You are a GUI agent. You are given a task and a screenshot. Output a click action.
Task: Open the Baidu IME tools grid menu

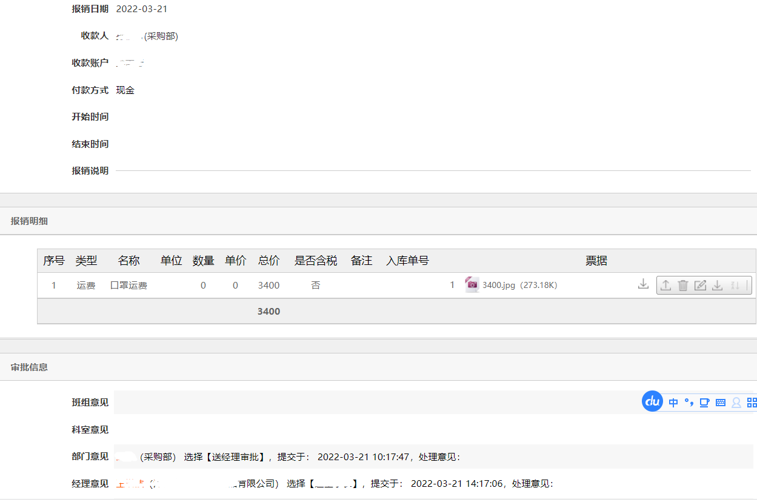[752, 402]
